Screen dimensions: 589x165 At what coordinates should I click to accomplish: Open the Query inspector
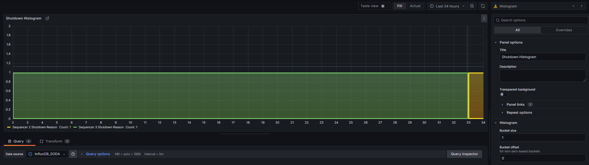[x=464, y=154]
